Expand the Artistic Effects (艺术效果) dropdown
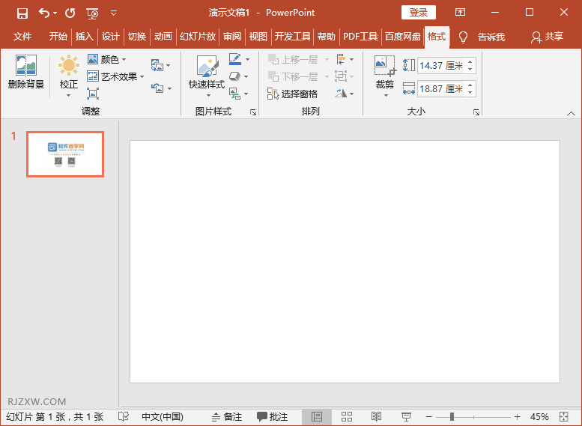Screen dimensions: 582x426 point(118,76)
